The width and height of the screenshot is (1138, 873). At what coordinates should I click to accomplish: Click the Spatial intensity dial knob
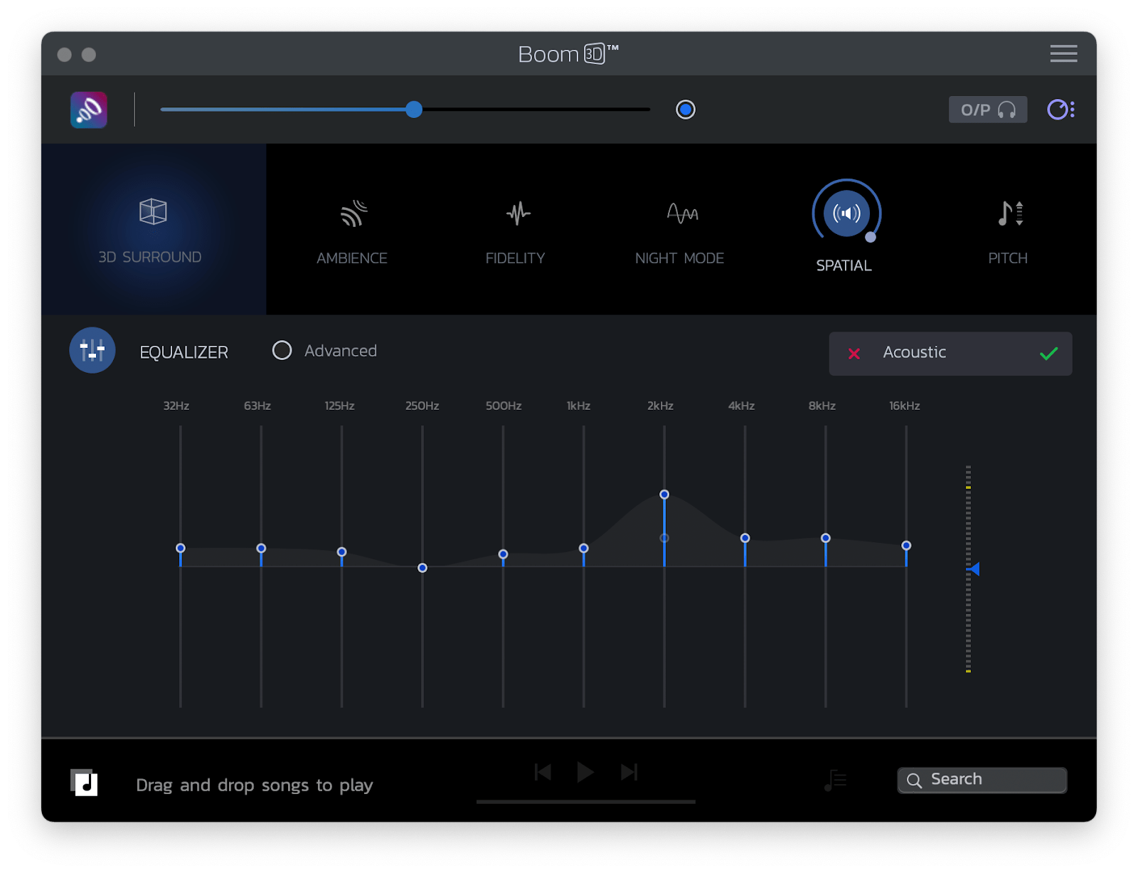click(x=871, y=237)
